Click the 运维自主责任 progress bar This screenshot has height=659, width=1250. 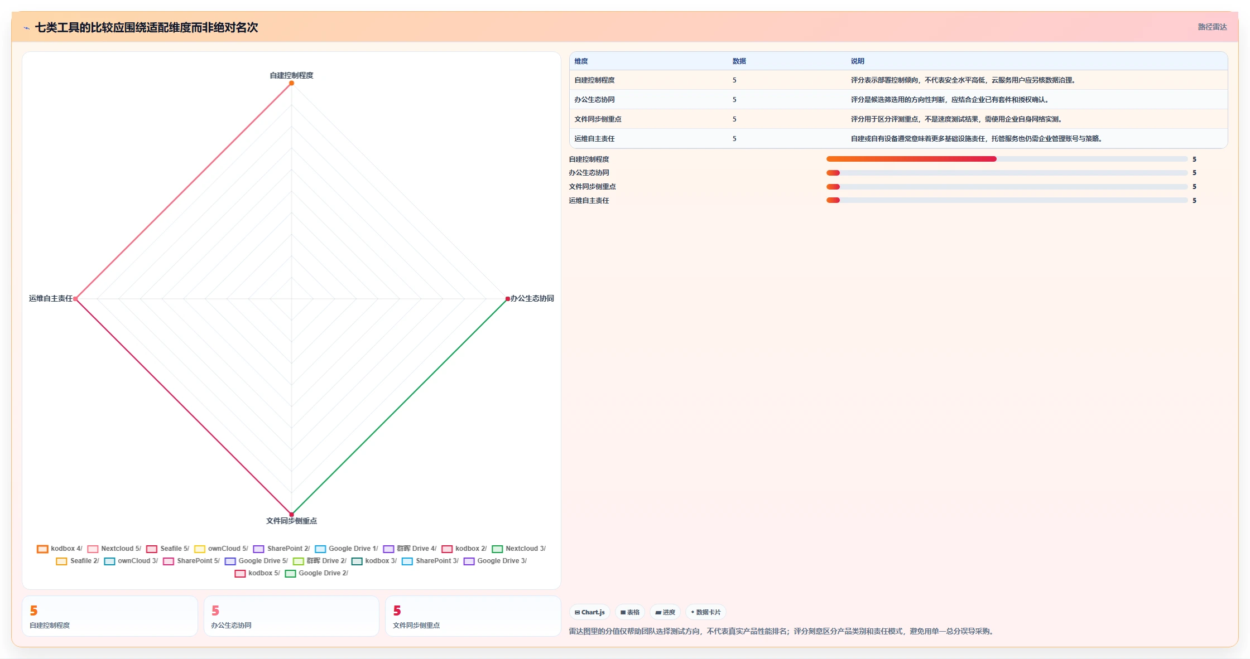(1007, 200)
